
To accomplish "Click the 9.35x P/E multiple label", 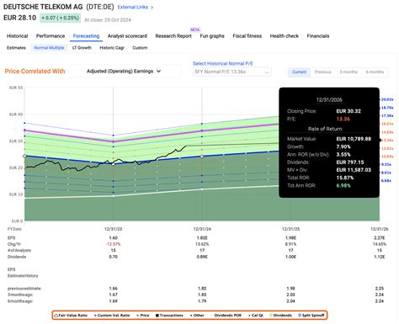I will 386,164.
